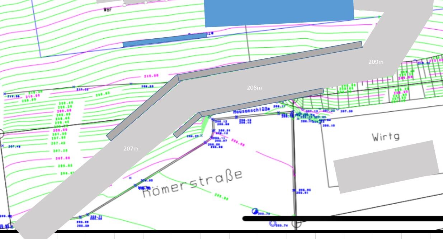Click the filled blue circle survey marker
This screenshot has width=443, height=239.
coord(255,211)
